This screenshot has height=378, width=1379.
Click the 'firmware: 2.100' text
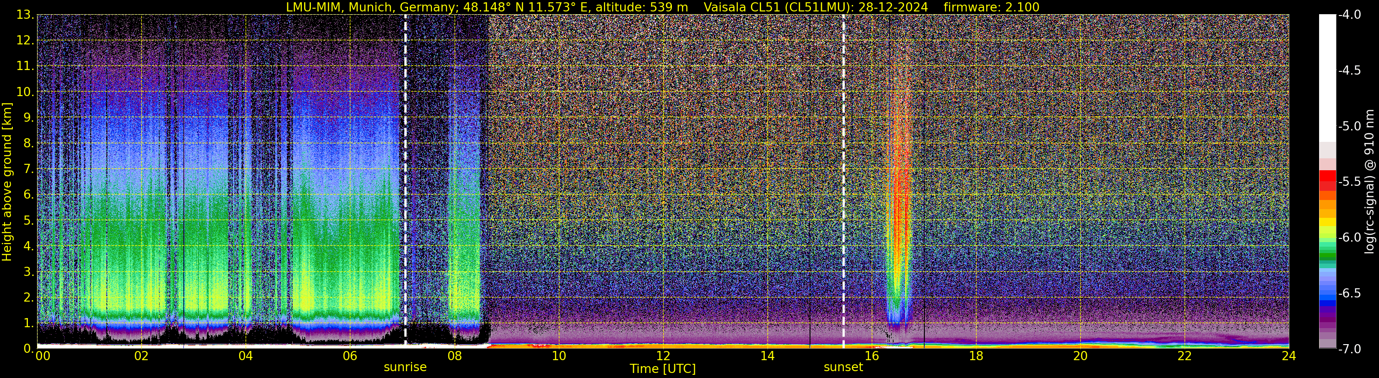point(992,7)
